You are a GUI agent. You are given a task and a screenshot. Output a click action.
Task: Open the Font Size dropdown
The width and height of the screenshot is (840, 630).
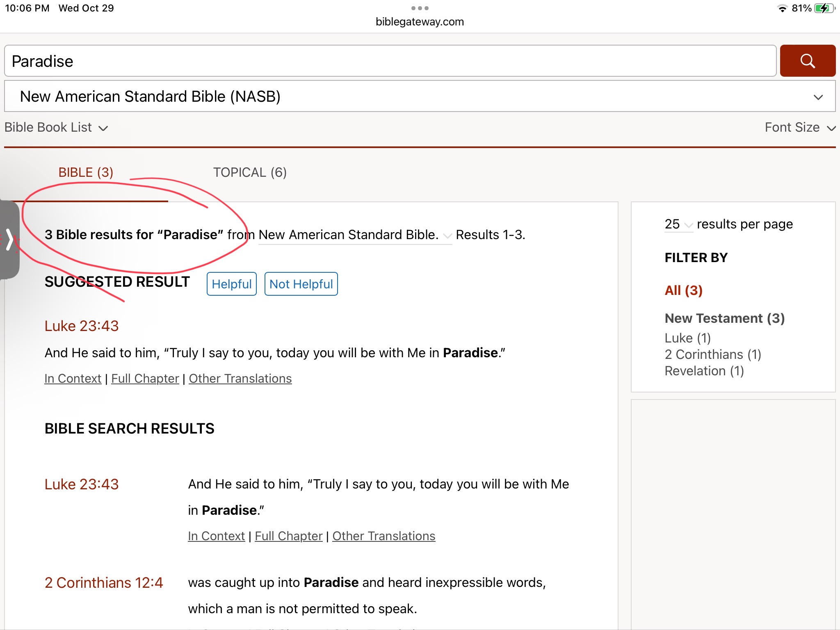pyautogui.click(x=799, y=128)
